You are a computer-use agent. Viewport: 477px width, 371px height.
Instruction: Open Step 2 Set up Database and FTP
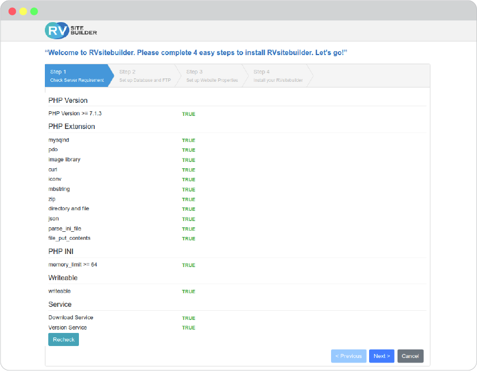[x=145, y=76]
